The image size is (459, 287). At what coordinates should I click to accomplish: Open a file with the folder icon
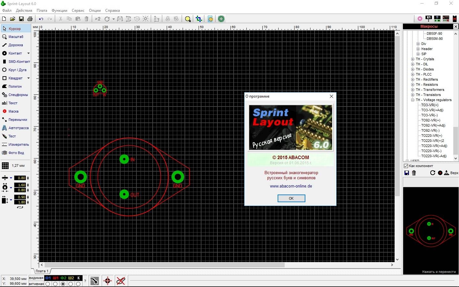point(12,19)
